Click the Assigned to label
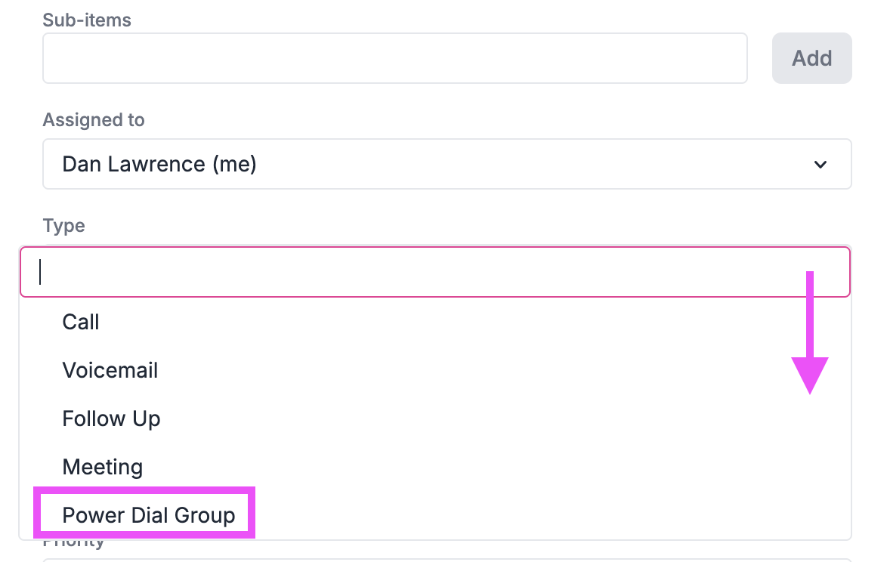 click(x=94, y=119)
